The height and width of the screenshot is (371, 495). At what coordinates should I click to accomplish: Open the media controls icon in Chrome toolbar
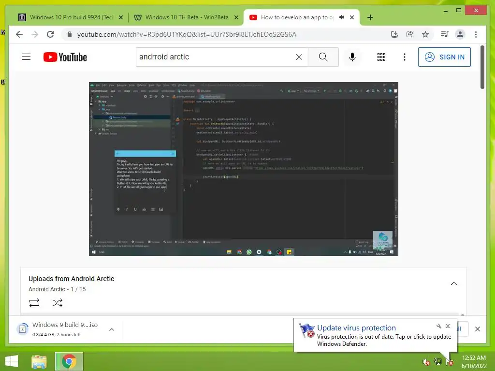(x=445, y=34)
